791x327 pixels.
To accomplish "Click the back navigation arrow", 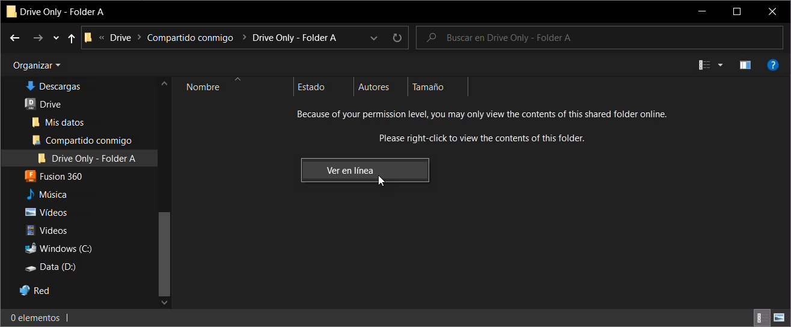I will 15,38.
